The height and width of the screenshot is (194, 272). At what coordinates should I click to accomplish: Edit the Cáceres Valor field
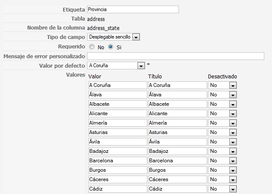tap(117, 180)
